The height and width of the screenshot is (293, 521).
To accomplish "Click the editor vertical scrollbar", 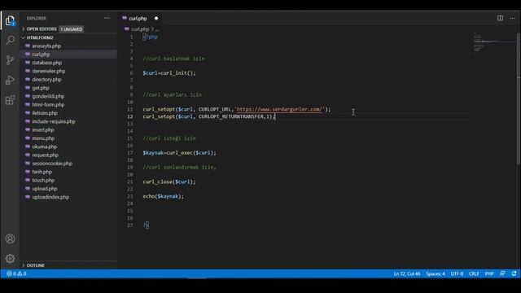I will [519, 99].
